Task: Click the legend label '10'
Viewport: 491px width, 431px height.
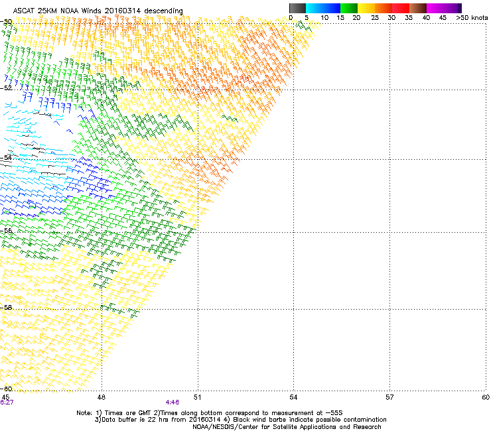Action: 324,18
